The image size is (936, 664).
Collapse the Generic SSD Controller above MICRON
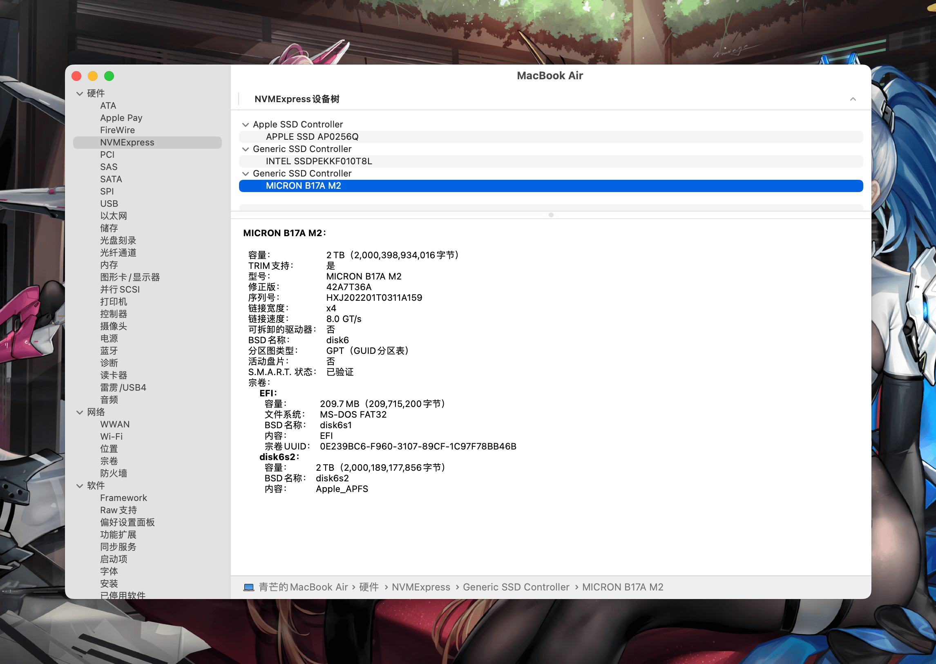tap(246, 174)
